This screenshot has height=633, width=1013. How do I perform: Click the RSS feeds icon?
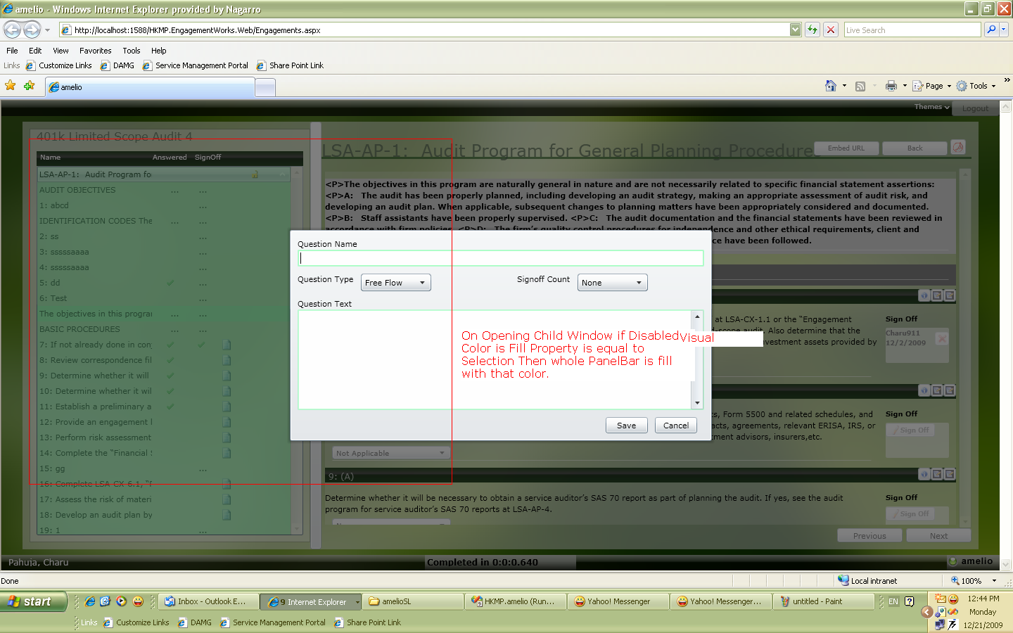pos(860,86)
